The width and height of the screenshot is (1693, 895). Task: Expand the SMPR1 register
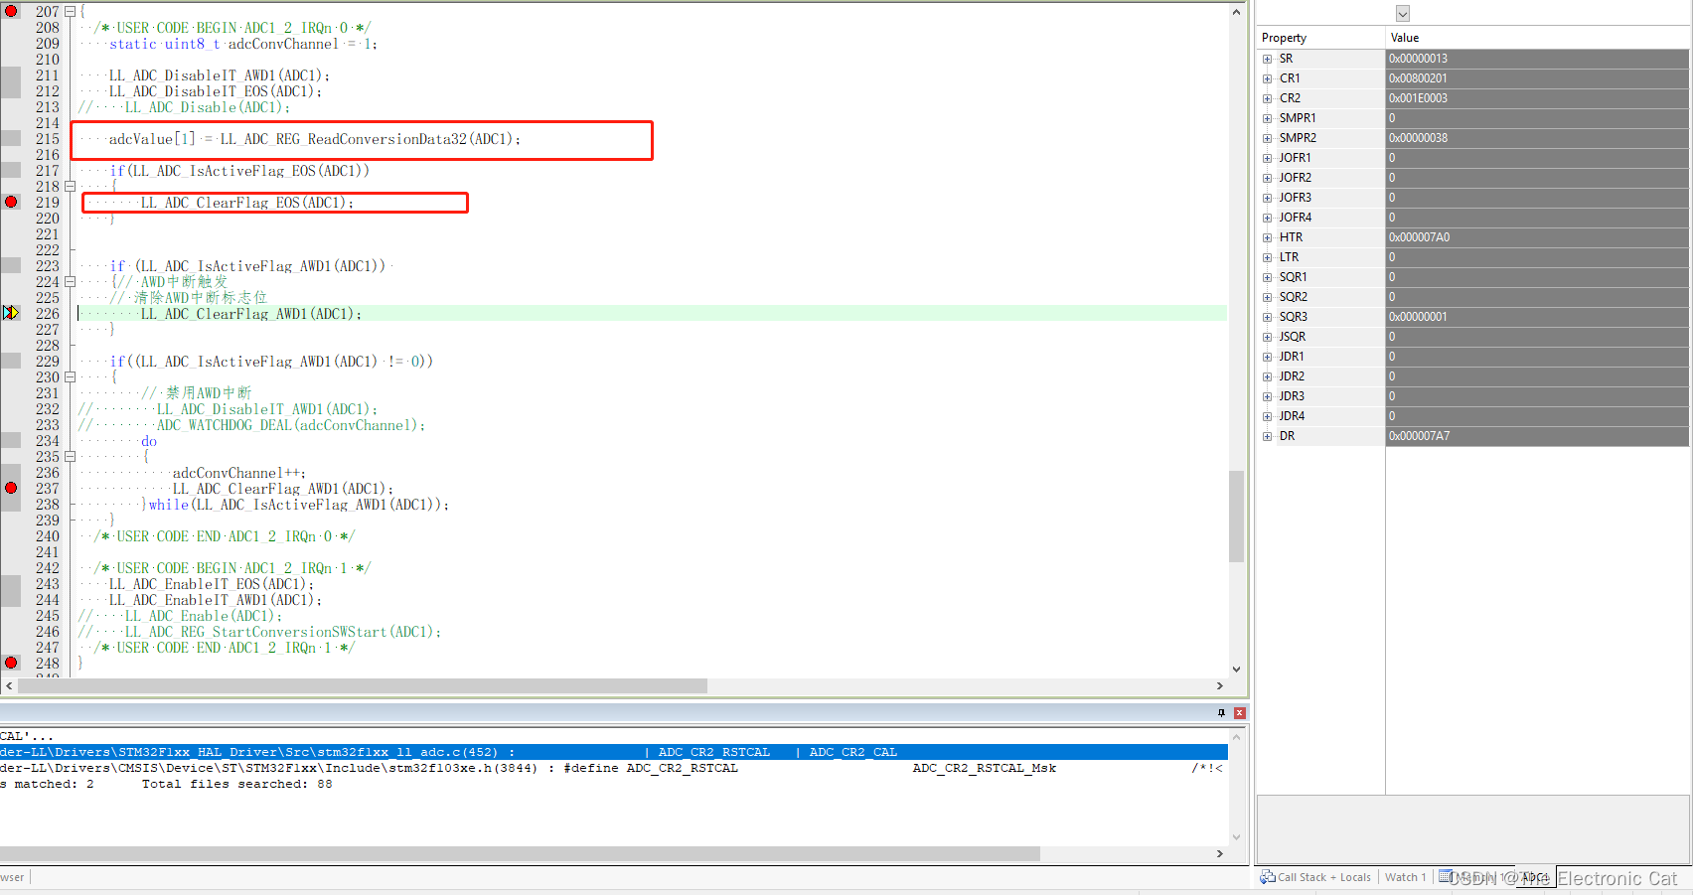click(1267, 118)
